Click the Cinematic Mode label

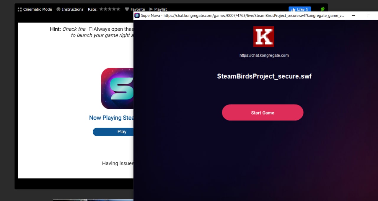(x=38, y=9)
